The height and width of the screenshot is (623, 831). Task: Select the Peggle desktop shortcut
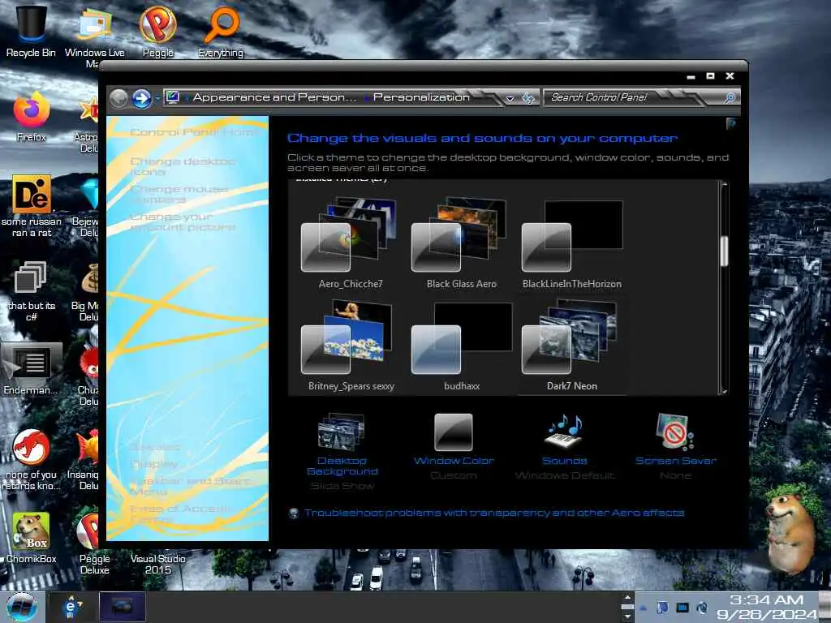(x=158, y=31)
